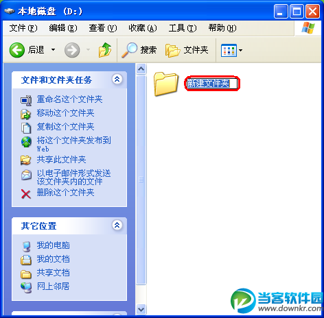
Task: Click the 共享此文件夹 link
Action: (61, 160)
